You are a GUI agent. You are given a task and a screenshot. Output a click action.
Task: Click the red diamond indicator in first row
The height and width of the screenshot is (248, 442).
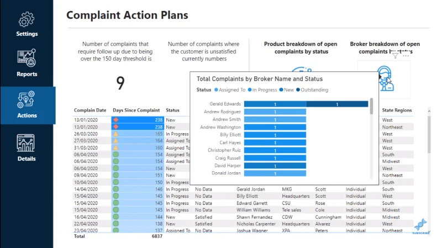116,120
